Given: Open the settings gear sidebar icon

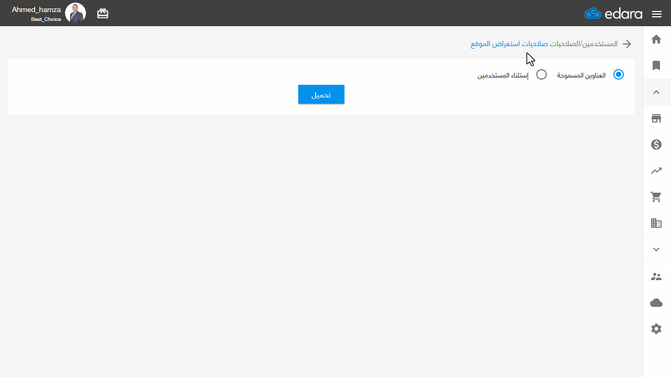Looking at the screenshot, I should [x=656, y=329].
